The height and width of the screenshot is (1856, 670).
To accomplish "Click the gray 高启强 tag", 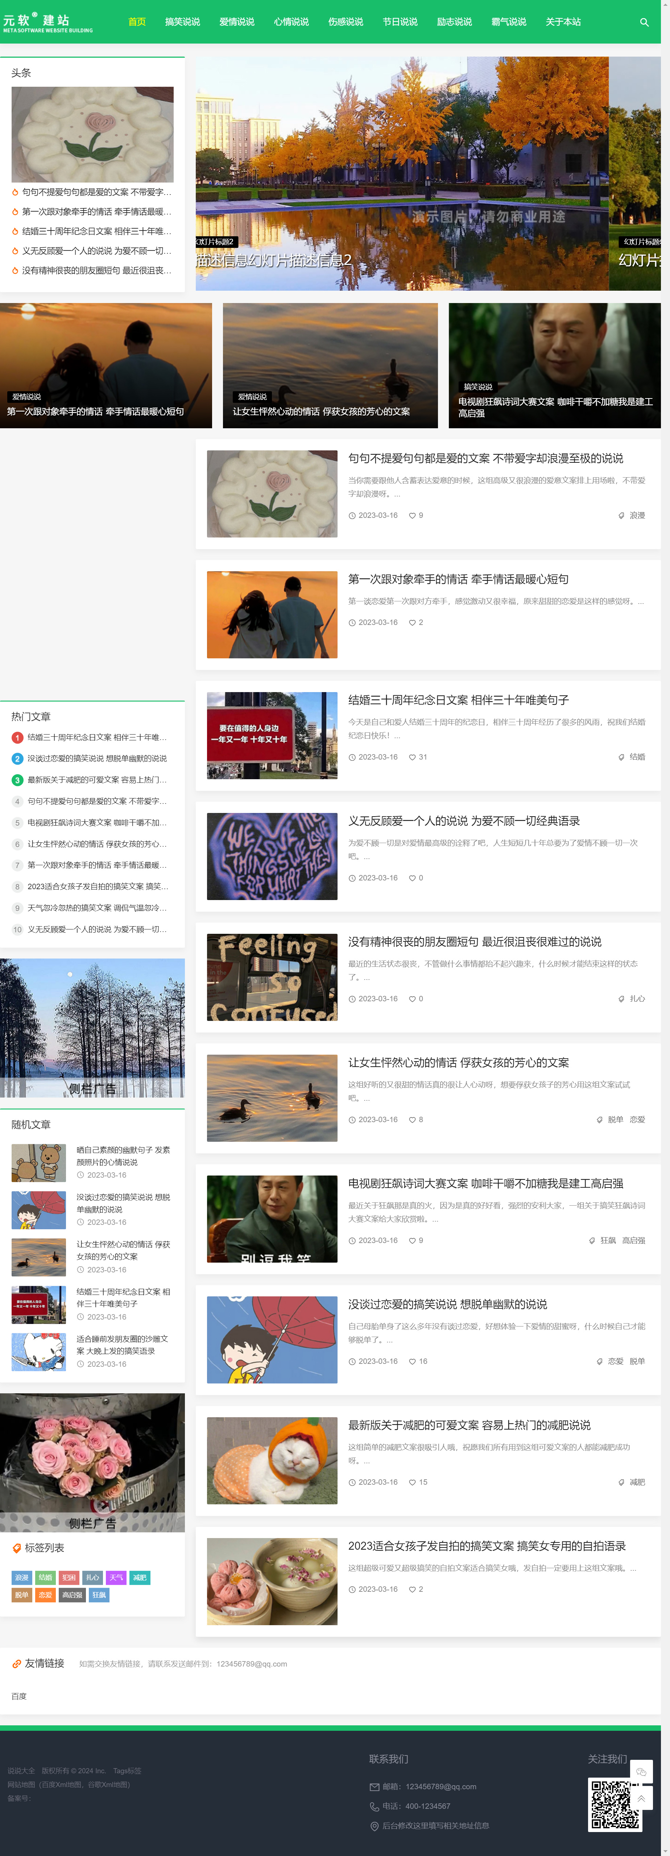I will tap(72, 1595).
